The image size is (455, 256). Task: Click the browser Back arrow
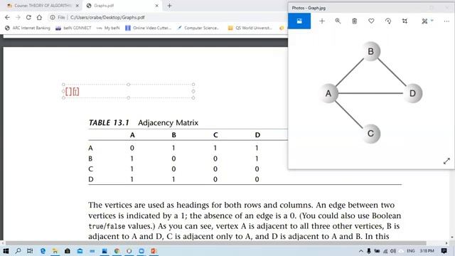7,17
